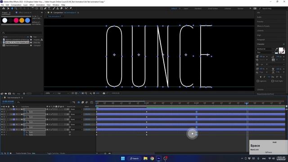
Task: Click the fill color swatch in Character panel
Action: point(281,49)
